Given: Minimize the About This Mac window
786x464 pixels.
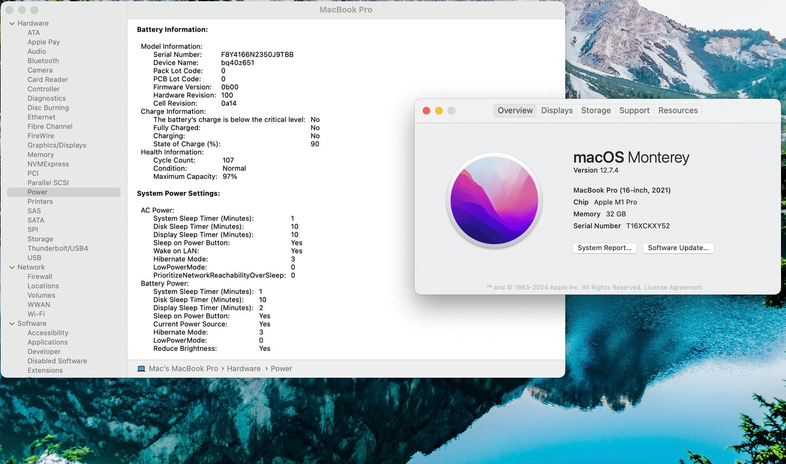Looking at the screenshot, I should (x=439, y=111).
